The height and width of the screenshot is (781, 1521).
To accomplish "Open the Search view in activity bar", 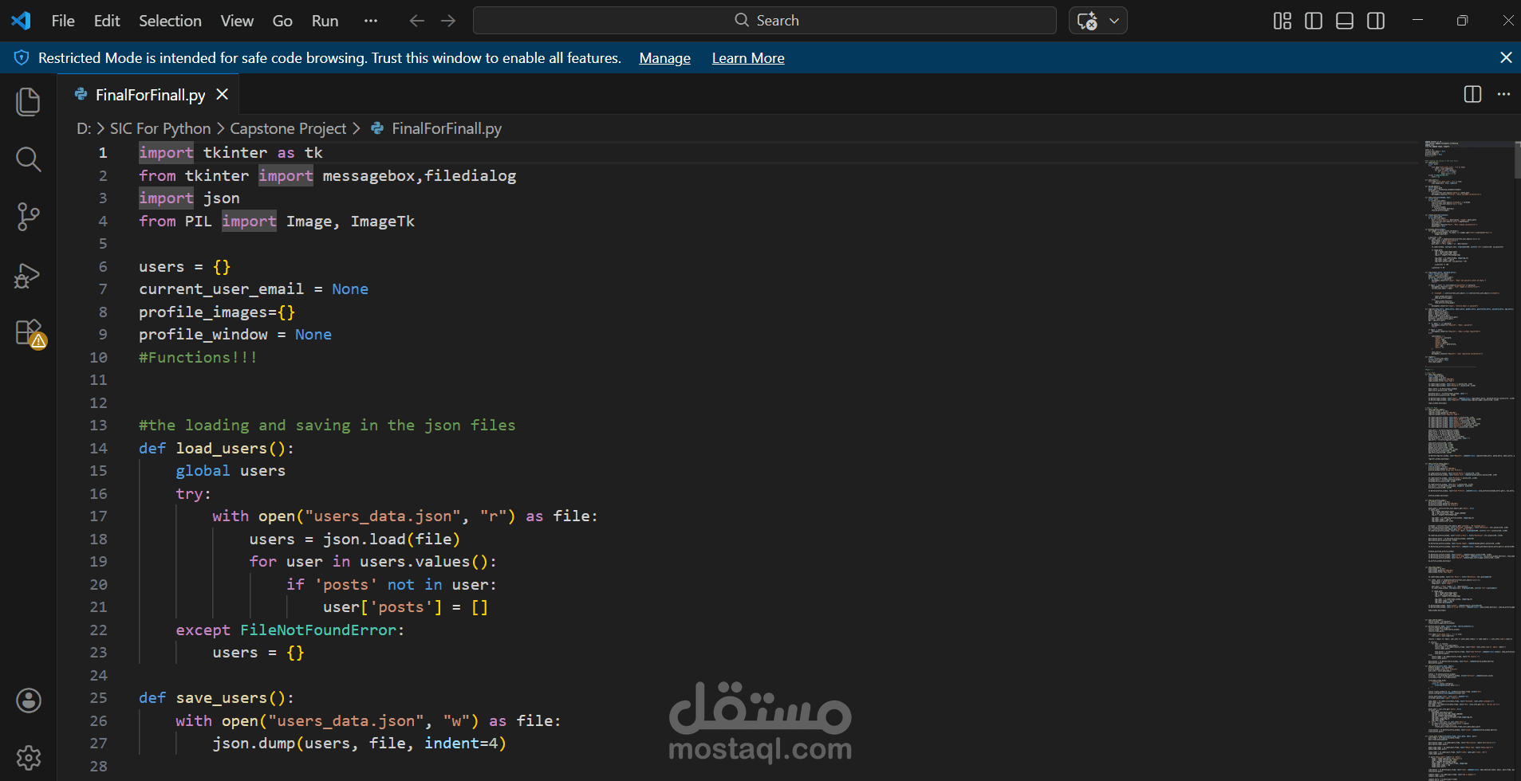I will (28, 159).
